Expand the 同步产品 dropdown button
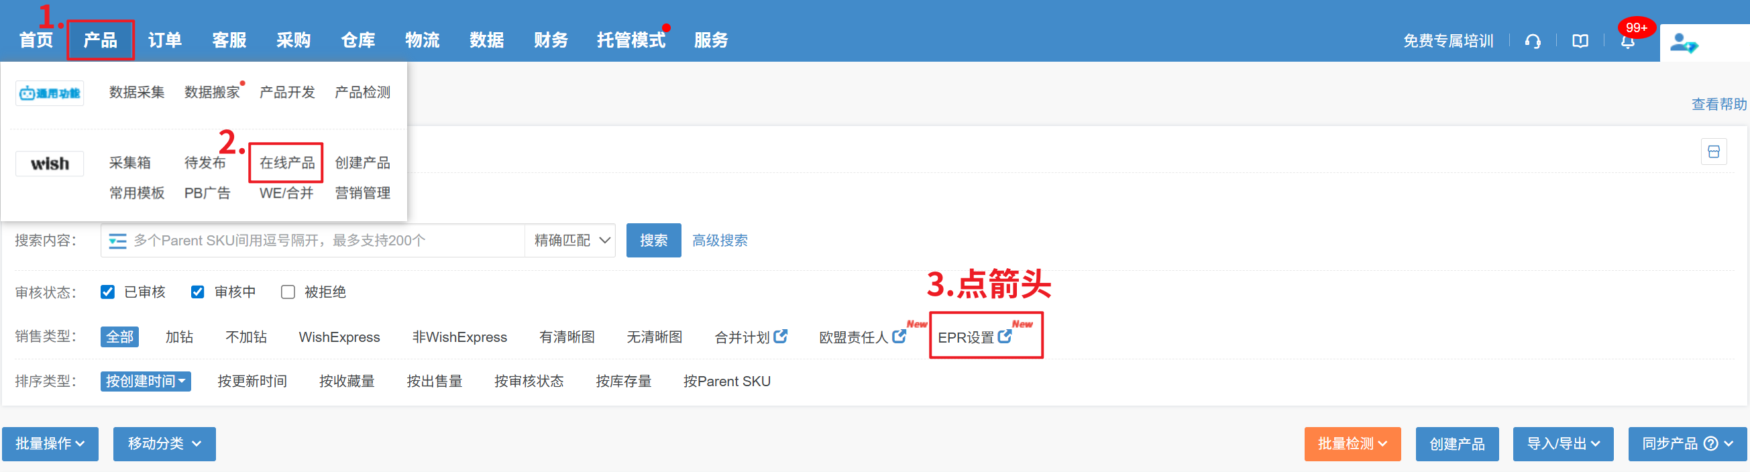Viewport: 1750px width, 472px height. click(1687, 443)
